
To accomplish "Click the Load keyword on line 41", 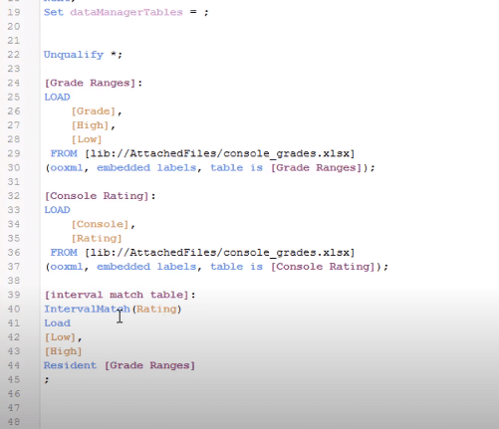I will (57, 323).
